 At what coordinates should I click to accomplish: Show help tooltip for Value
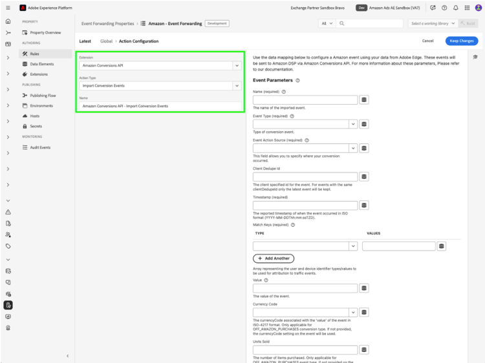point(266,280)
